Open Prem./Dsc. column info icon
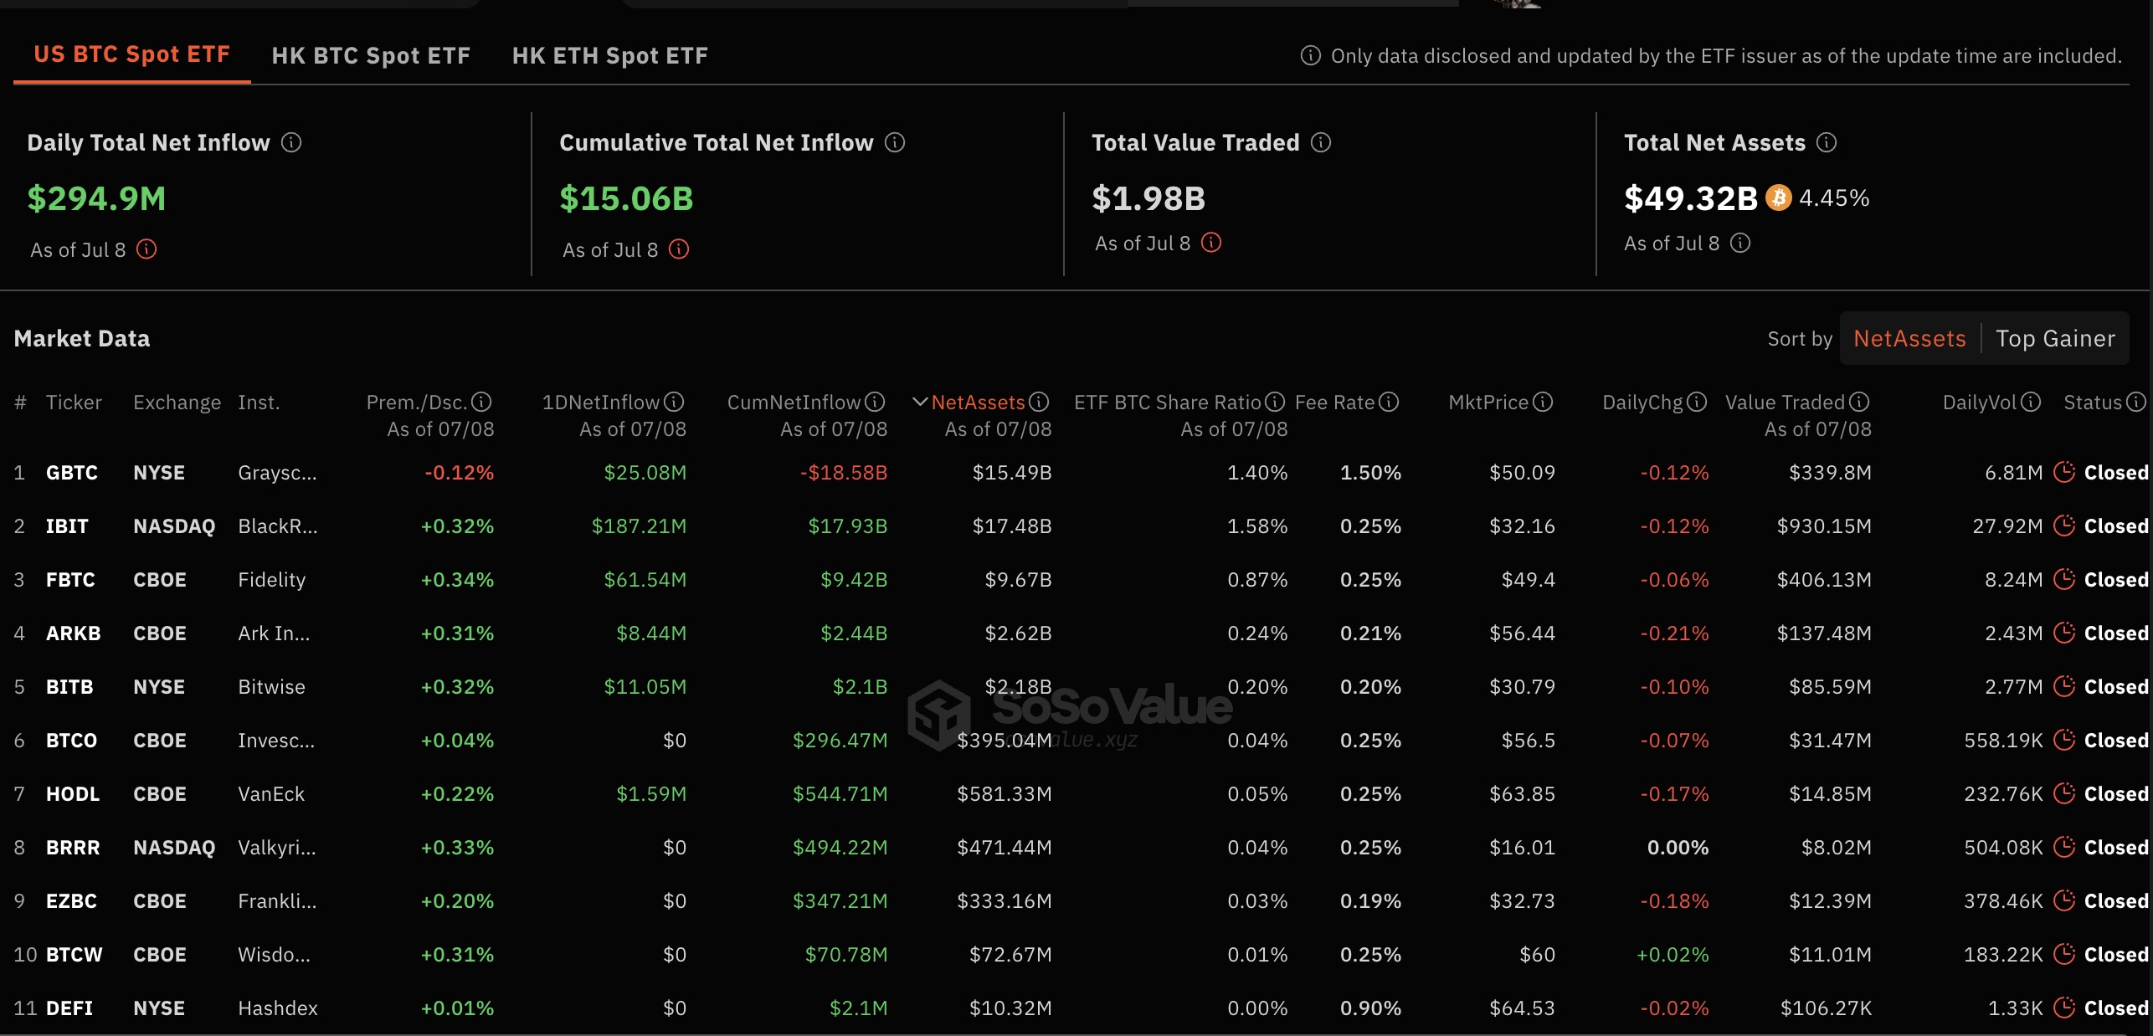2153x1036 pixels. tap(481, 402)
